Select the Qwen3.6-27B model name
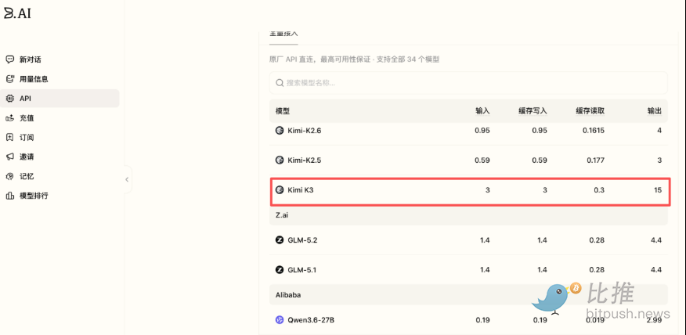686x335 pixels. (x=311, y=320)
